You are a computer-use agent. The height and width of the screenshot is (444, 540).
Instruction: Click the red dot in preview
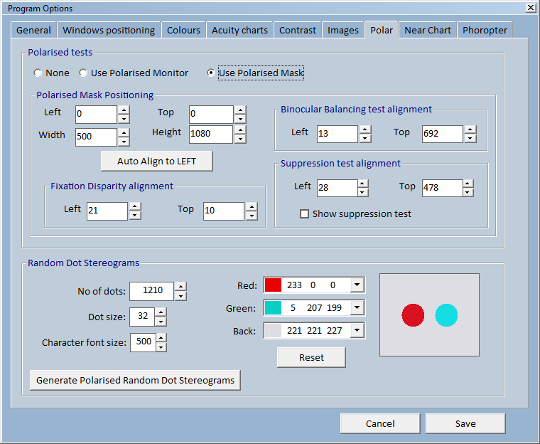click(x=413, y=315)
